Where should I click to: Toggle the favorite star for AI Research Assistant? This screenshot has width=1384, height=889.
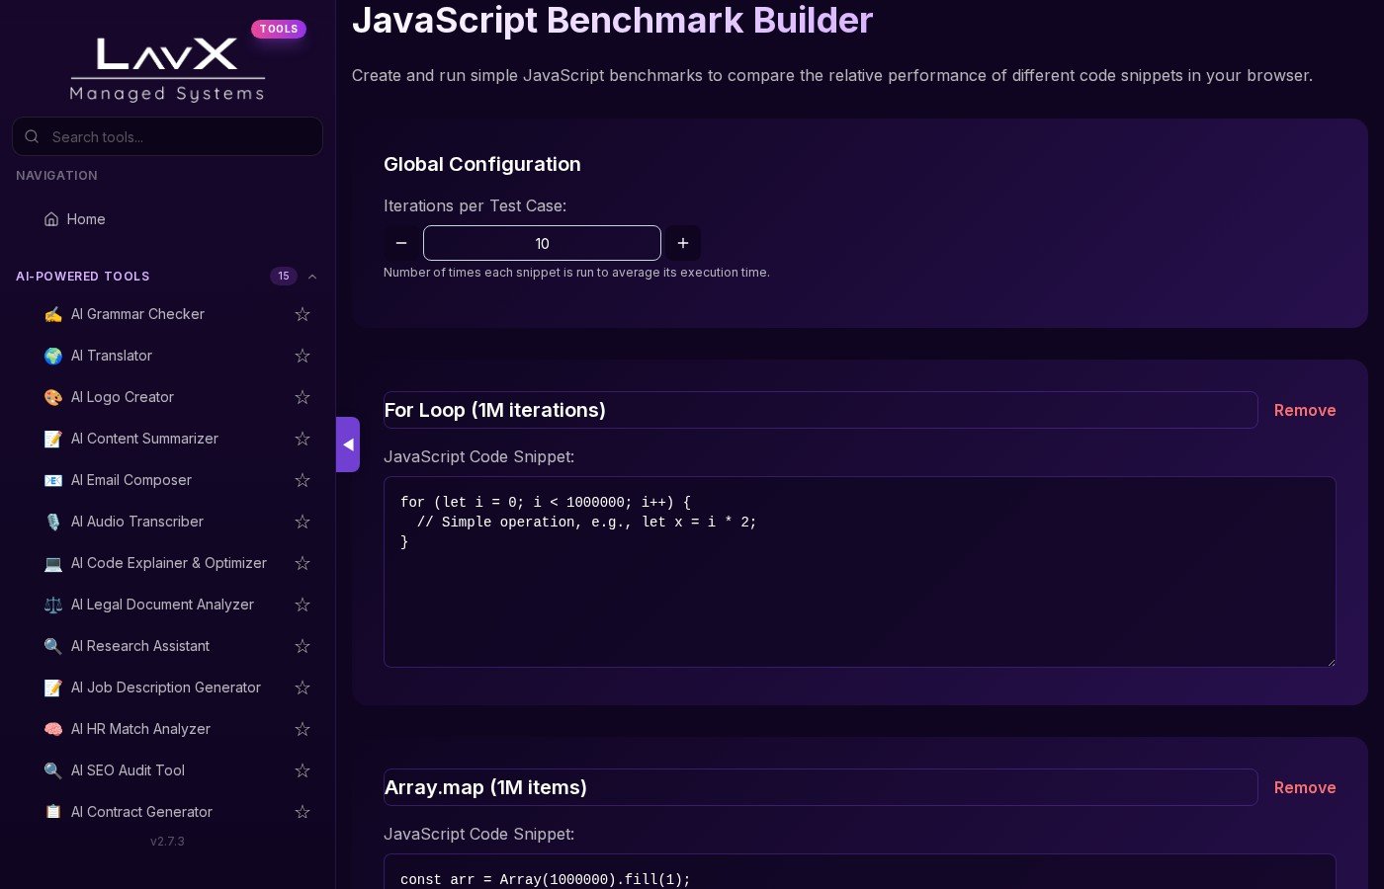(x=303, y=646)
